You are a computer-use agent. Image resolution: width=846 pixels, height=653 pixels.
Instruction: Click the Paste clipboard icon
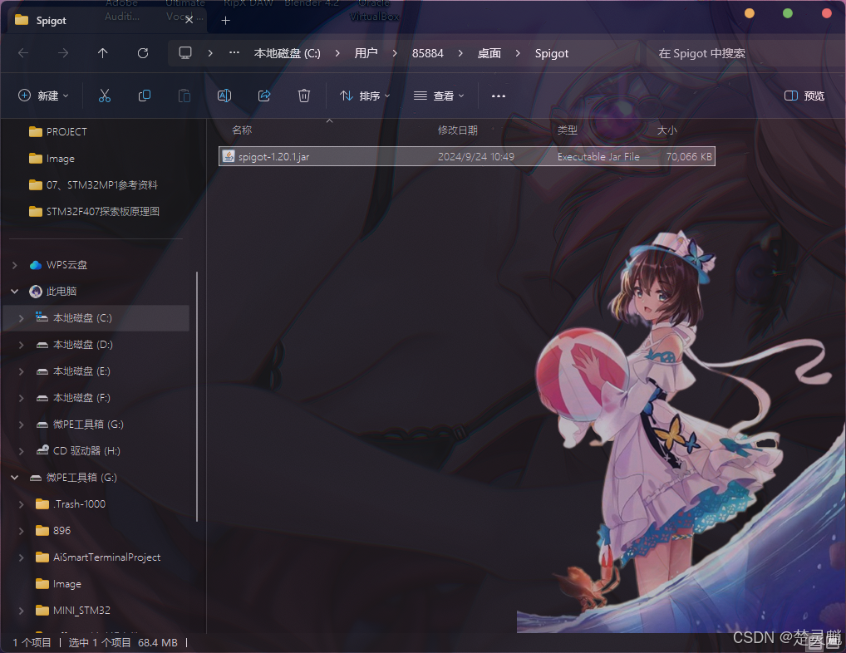coord(184,96)
